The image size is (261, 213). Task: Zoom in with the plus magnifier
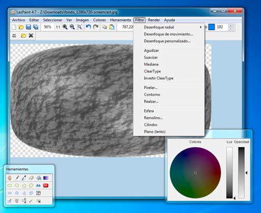(65, 27)
